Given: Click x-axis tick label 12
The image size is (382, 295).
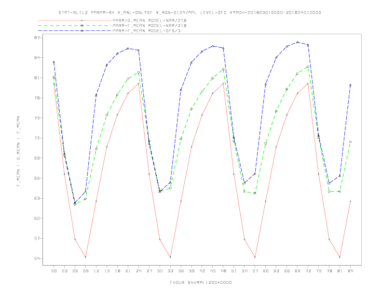Looking at the screenshot, I should coord(96,271).
